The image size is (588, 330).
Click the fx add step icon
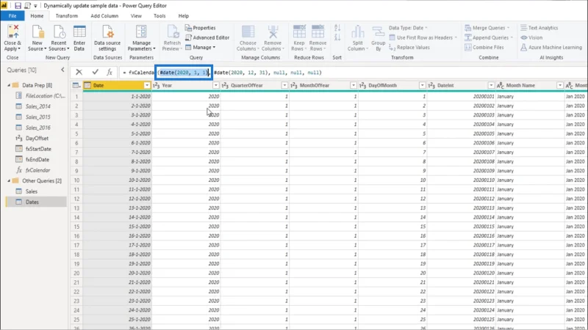pos(110,72)
